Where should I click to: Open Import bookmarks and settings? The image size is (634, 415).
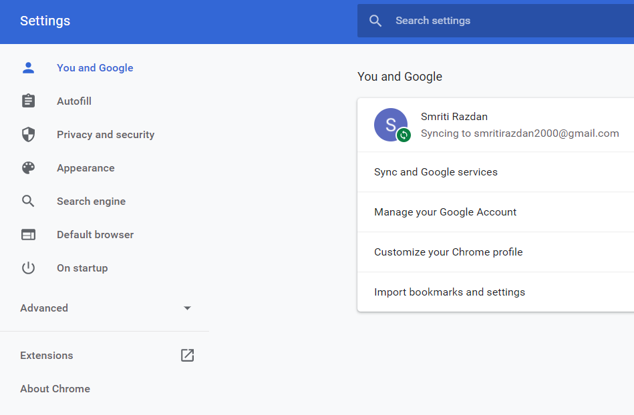point(450,292)
